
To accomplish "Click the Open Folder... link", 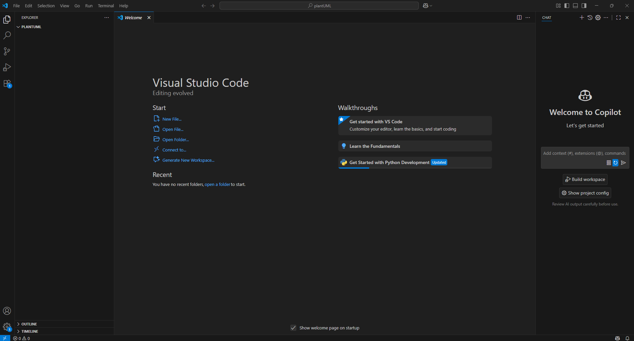I will click(x=175, y=140).
